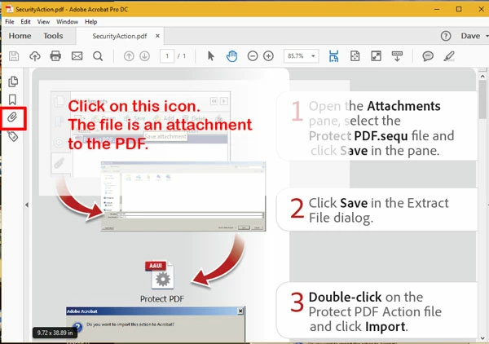Viewport: 489px width, 344px height.
Task: Print the document using printer icon
Action: [55, 56]
